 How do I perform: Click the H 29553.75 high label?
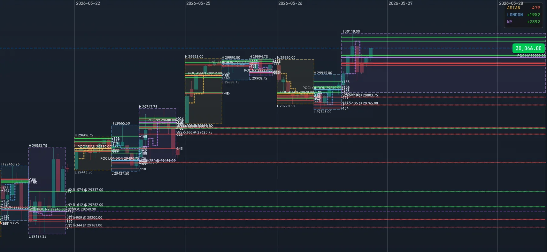pos(38,146)
